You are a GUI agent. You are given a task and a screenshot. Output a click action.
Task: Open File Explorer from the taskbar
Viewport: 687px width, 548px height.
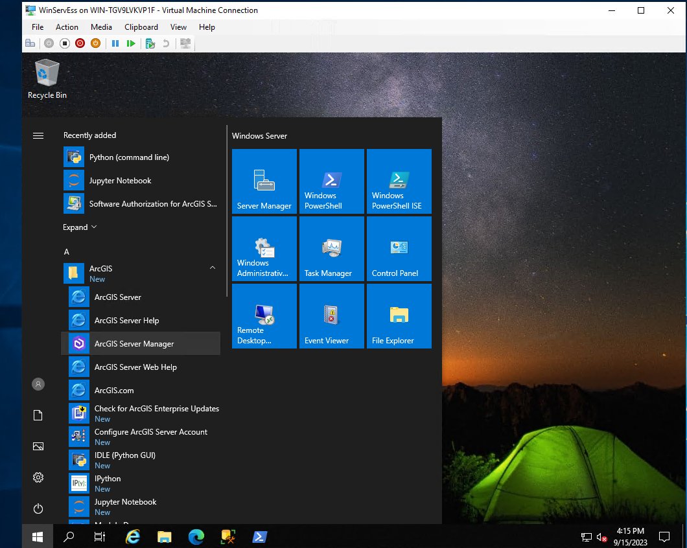(x=165, y=536)
